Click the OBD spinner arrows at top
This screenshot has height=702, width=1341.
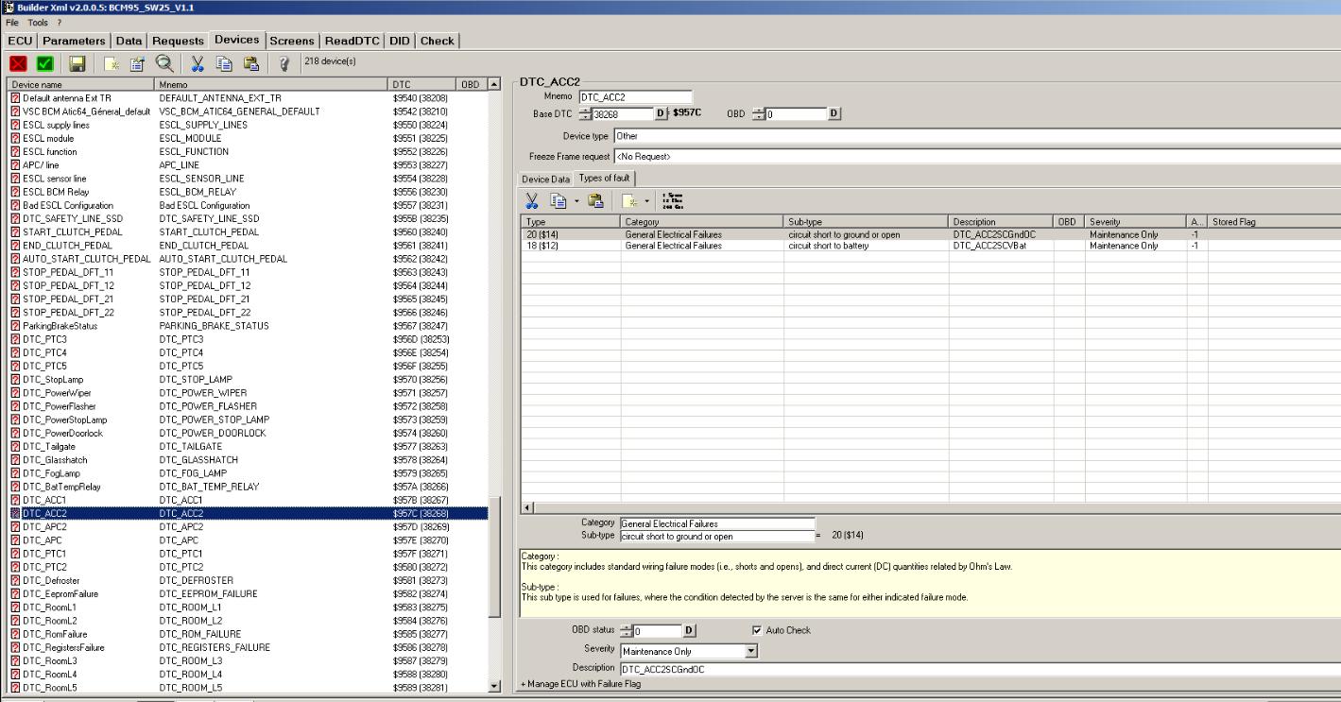click(x=758, y=113)
